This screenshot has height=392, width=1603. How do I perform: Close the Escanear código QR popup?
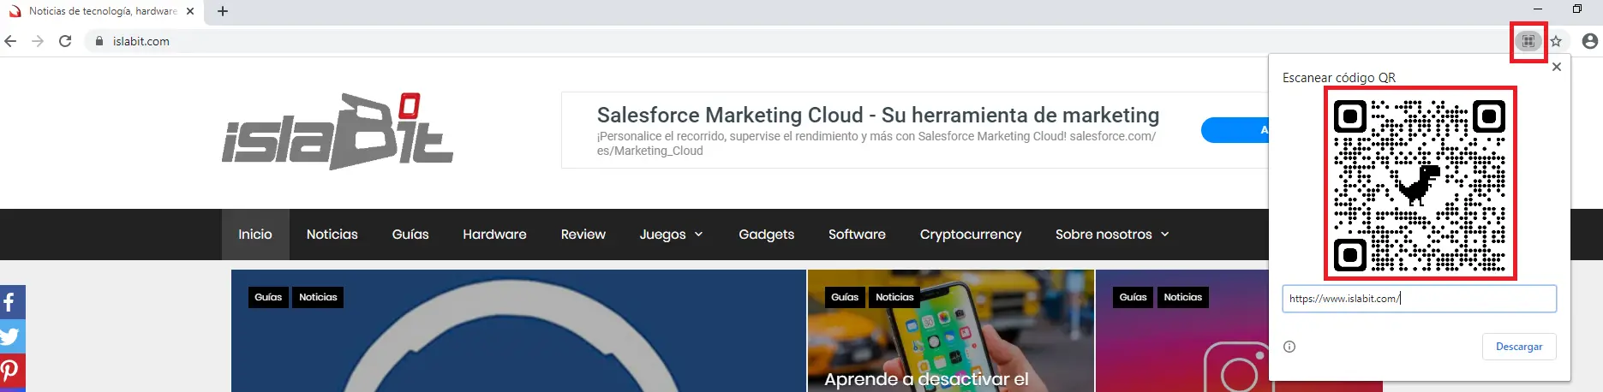[1557, 67]
